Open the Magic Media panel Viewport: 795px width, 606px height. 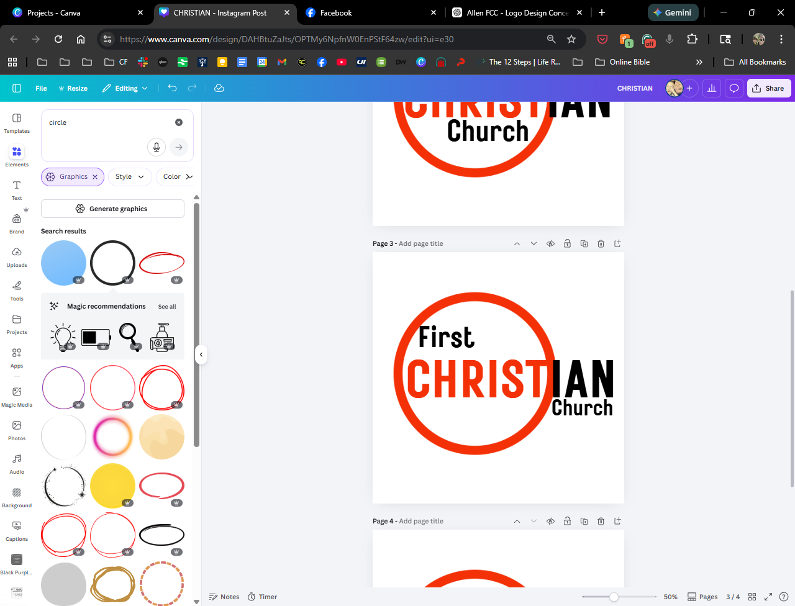pyautogui.click(x=17, y=396)
